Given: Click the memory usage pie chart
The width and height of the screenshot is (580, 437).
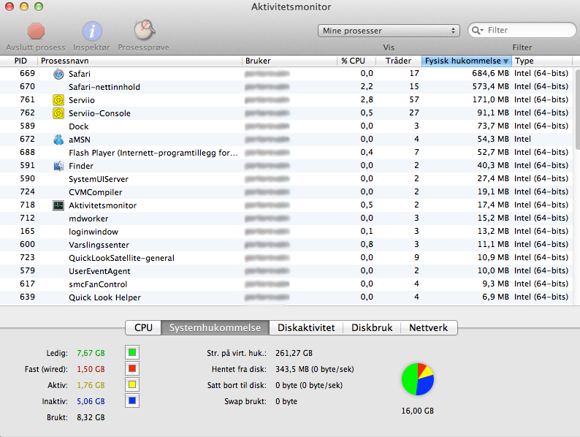Looking at the screenshot, I should point(418,379).
